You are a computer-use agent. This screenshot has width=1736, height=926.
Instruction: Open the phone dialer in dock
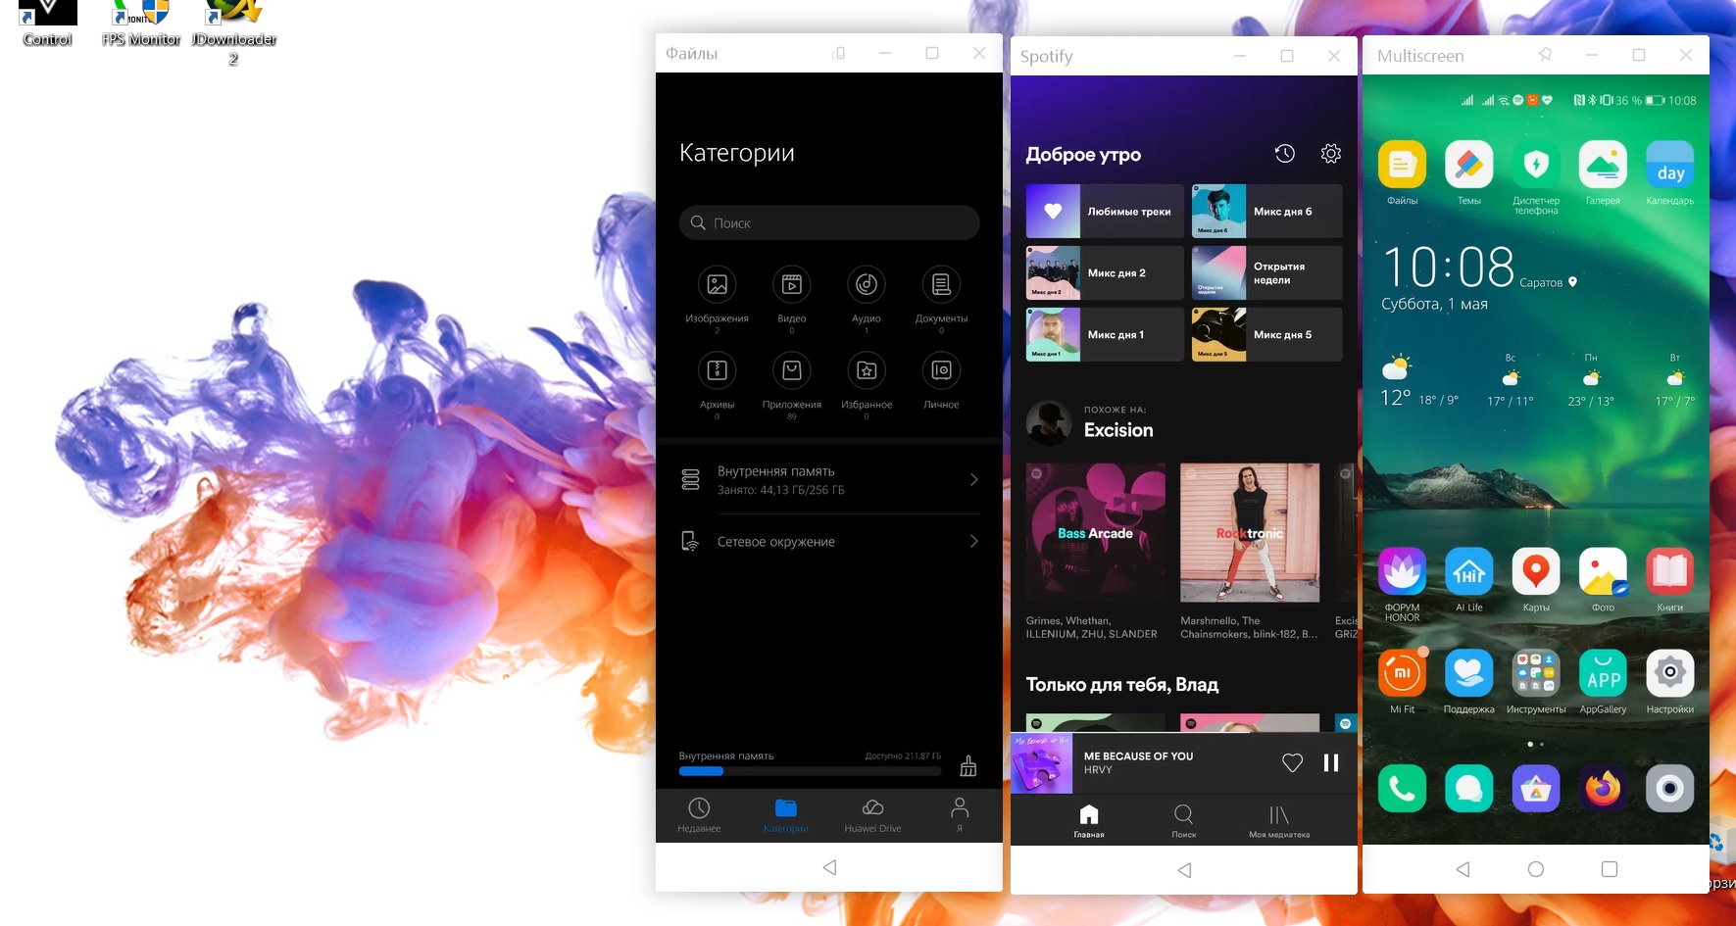pos(1403,788)
